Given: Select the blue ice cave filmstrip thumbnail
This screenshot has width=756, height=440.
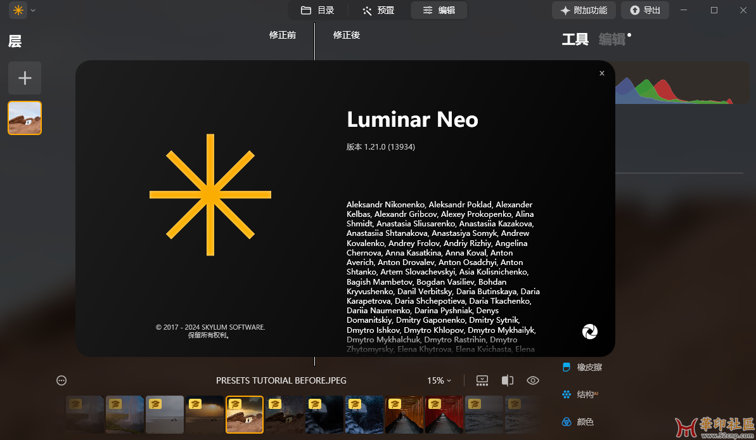Looking at the screenshot, I should point(364,415).
